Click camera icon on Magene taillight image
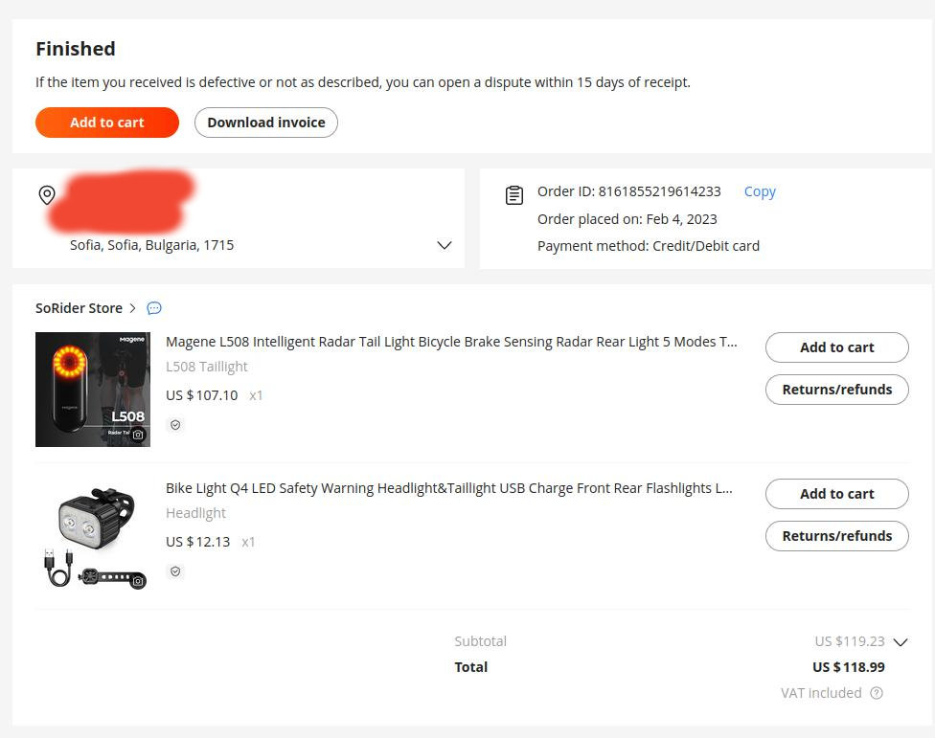Viewport: 935px width, 738px height. 138,435
